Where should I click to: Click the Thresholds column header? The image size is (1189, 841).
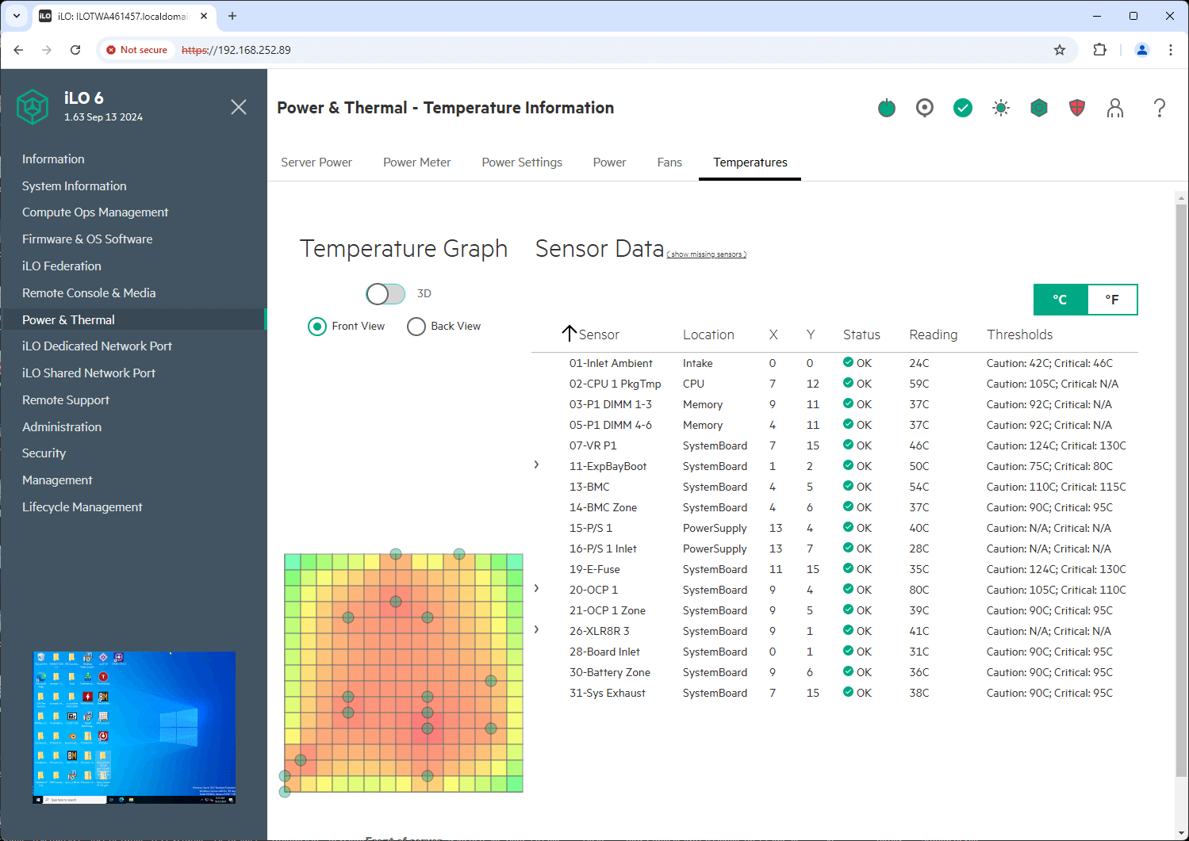1020,334
